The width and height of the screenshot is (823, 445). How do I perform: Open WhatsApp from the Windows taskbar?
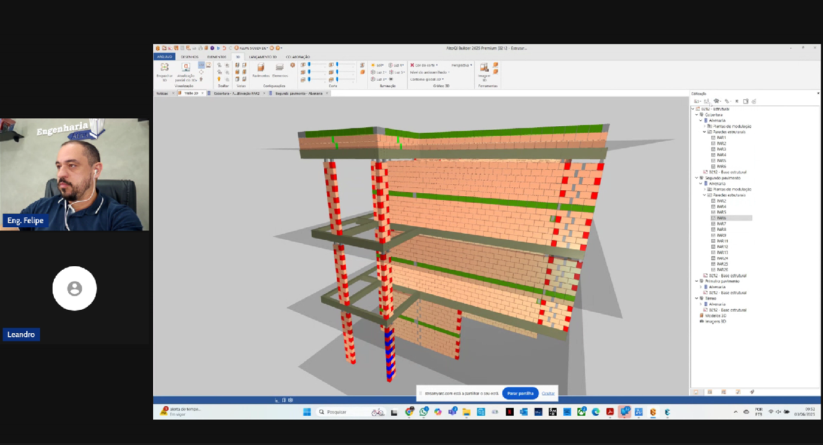pos(424,412)
